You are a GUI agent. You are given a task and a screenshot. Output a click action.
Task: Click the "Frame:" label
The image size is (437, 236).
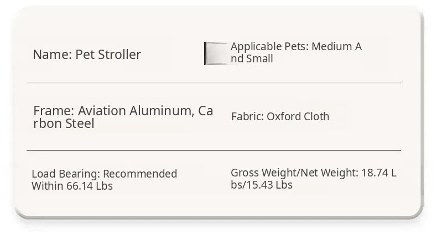pos(54,111)
